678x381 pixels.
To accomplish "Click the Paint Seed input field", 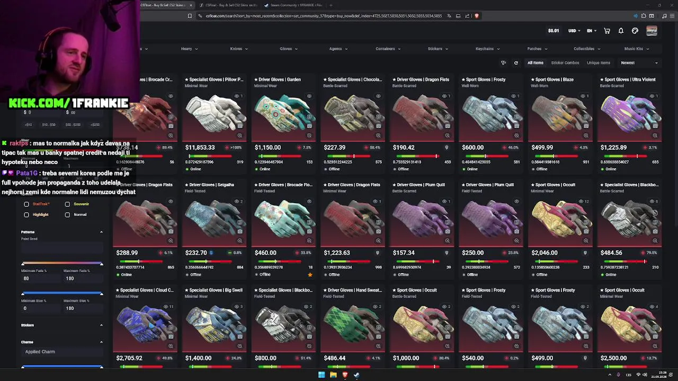I will [x=62, y=247].
